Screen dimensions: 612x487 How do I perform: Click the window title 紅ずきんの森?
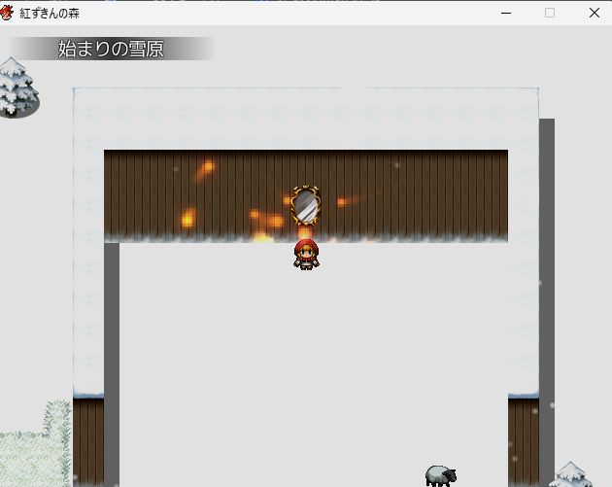(50, 14)
